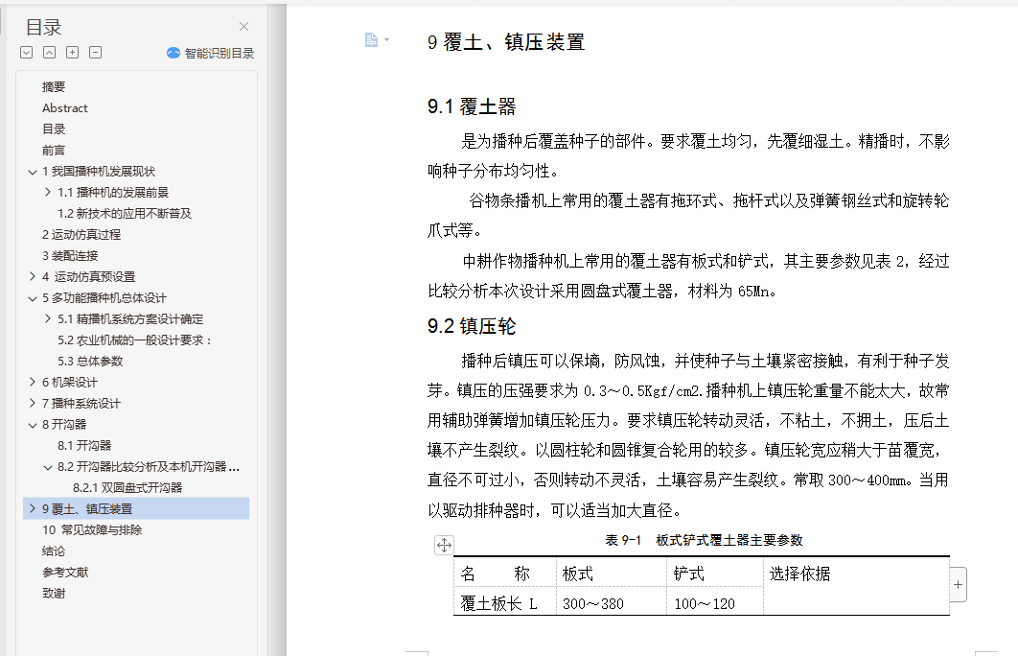The height and width of the screenshot is (656, 1018).
Task: Jump to 1.1 播种机的发展前景
Action: (x=113, y=192)
